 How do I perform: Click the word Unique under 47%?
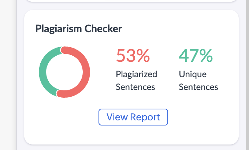[x=193, y=74]
